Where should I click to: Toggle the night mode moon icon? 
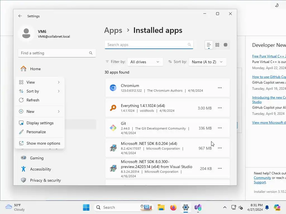(277, 5)
